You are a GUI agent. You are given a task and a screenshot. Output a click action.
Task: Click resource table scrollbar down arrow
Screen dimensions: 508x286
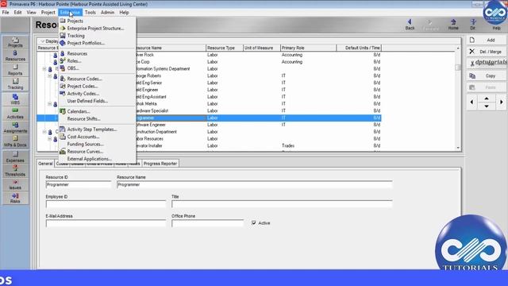458,148
